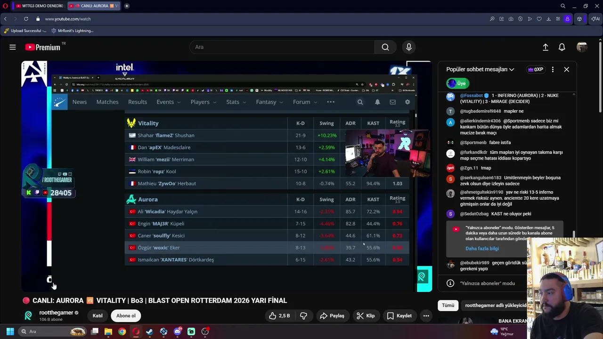Open the 'Daha fazla bilgi' link
This screenshot has width=603, height=339.
coord(482,249)
